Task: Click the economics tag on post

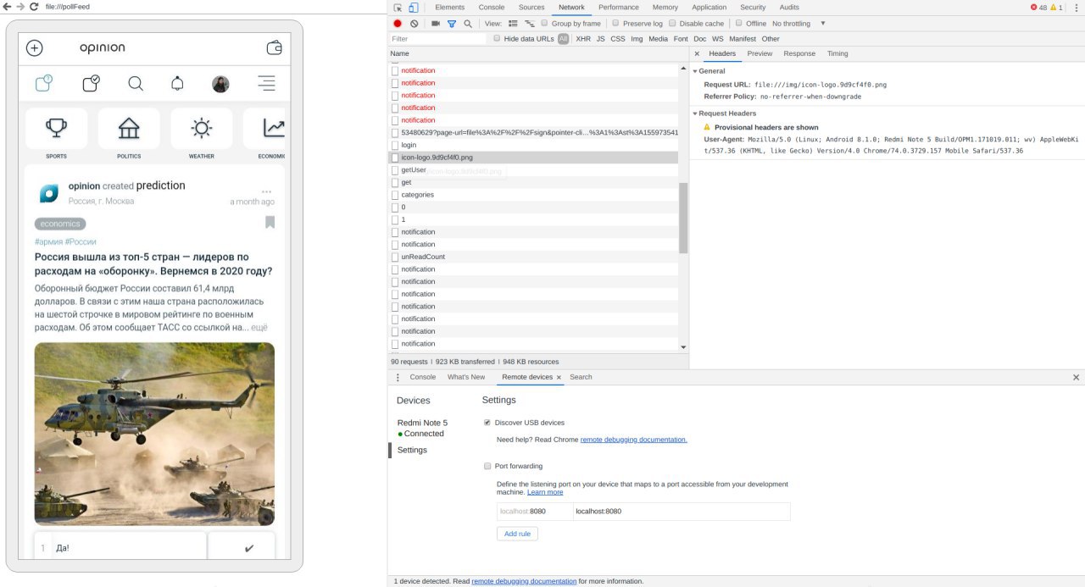Action: click(60, 224)
